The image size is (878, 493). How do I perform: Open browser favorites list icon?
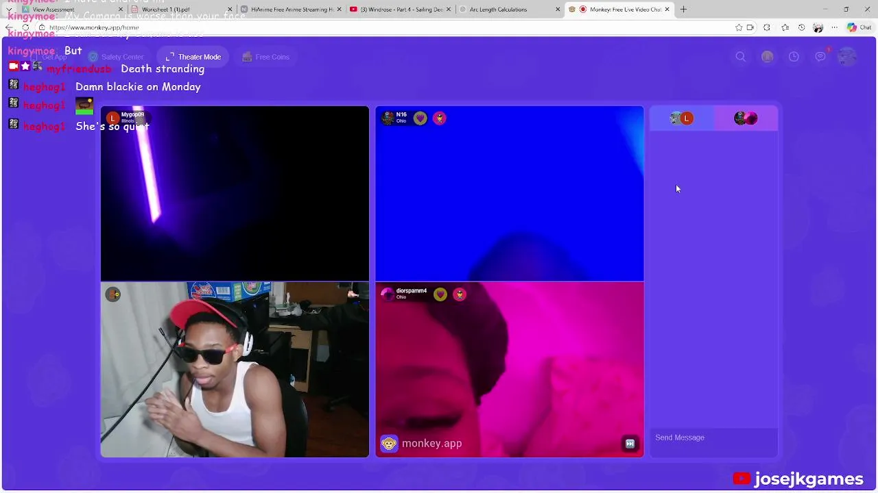(785, 27)
